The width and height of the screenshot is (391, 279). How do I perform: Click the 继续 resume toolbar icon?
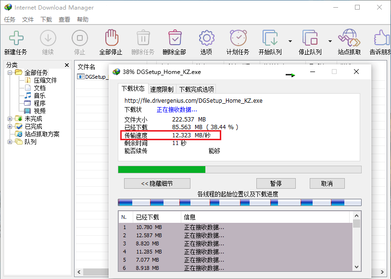pos(48,38)
